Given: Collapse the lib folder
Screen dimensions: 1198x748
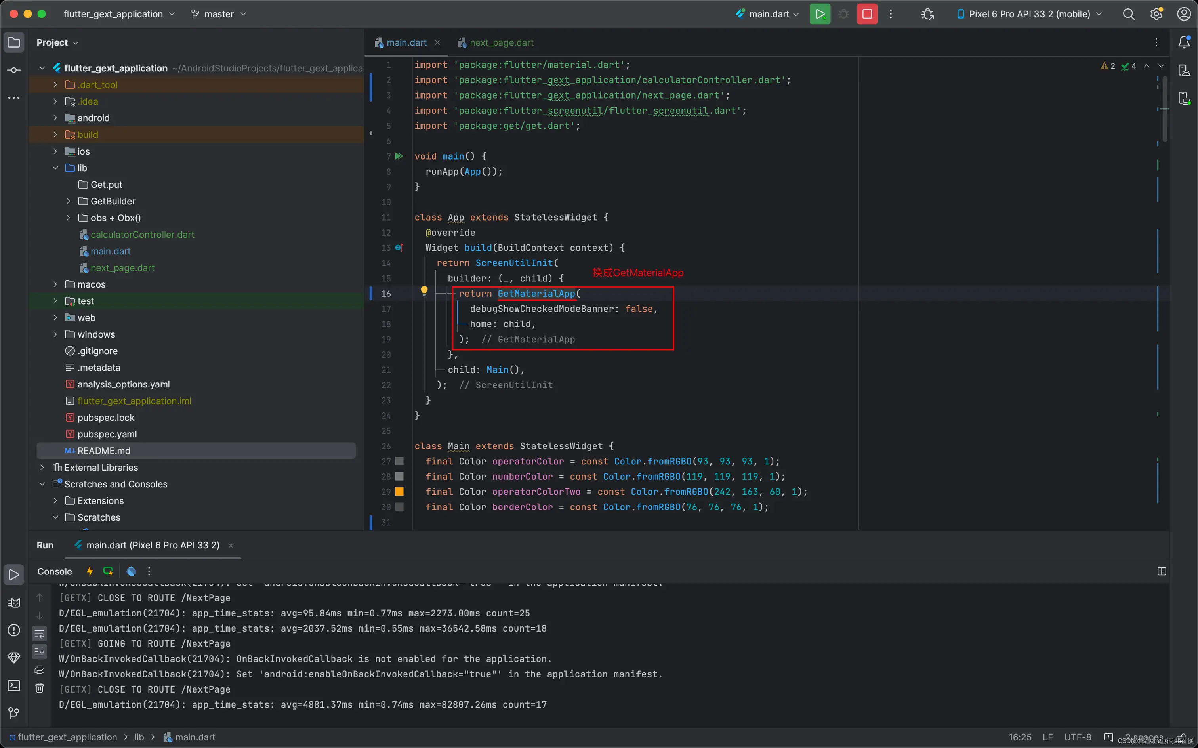Looking at the screenshot, I should point(55,168).
